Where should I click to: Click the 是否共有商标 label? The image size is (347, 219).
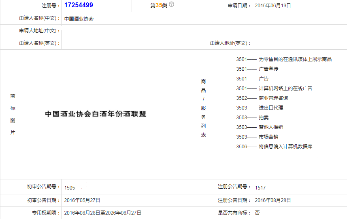234,213
